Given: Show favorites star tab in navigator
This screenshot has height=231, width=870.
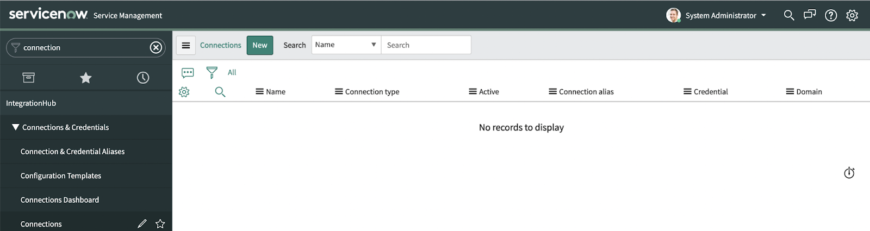Looking at the screenshot, I should 86,78.
